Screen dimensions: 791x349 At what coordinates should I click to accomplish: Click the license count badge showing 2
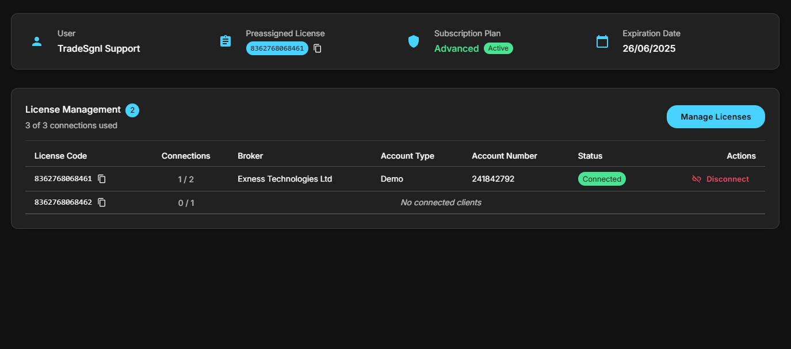(132, 110)
